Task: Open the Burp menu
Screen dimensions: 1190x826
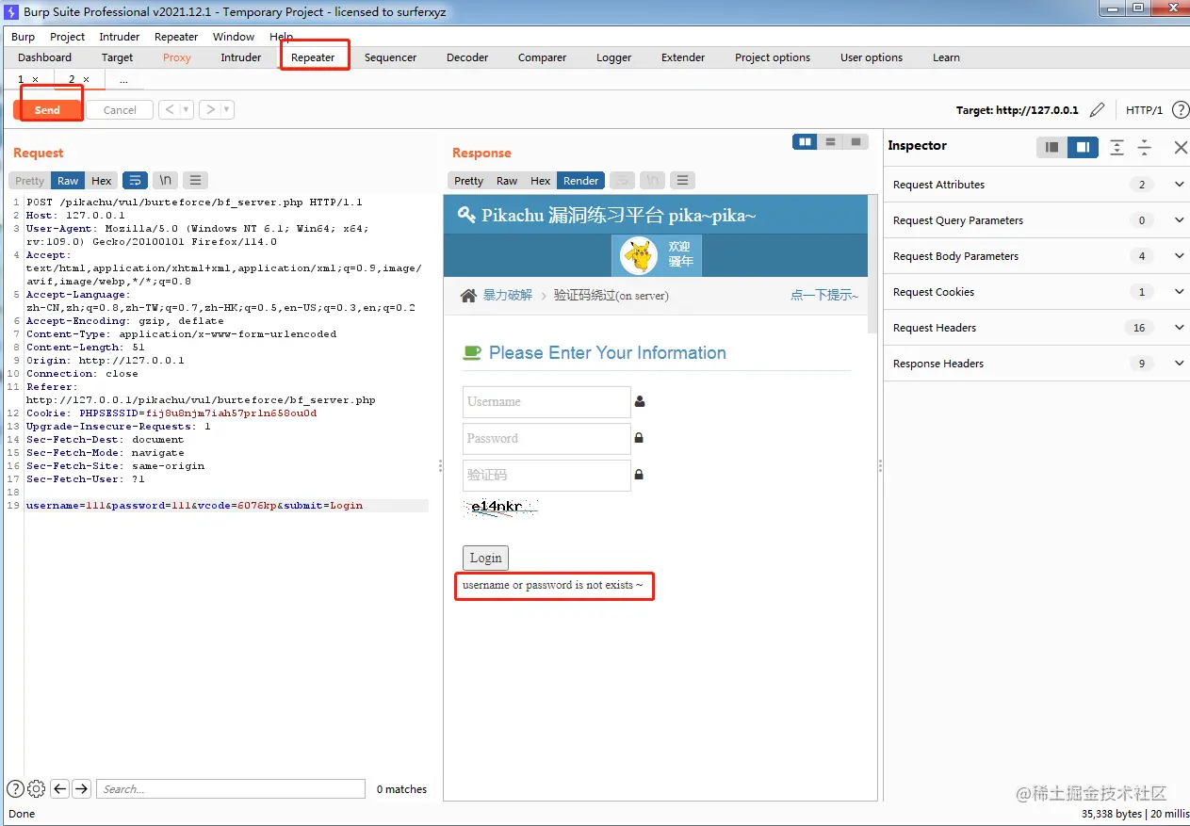Action: 24,37
